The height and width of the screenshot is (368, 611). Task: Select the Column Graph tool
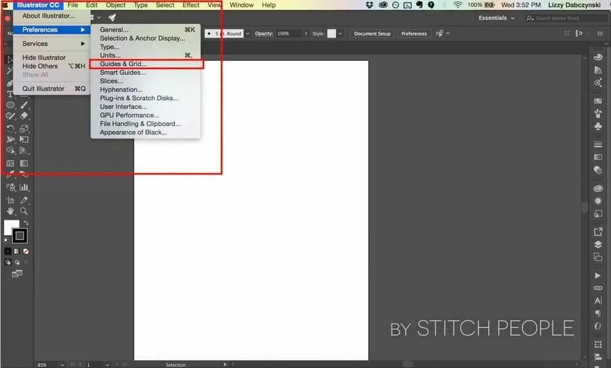[x=24, y=187]
